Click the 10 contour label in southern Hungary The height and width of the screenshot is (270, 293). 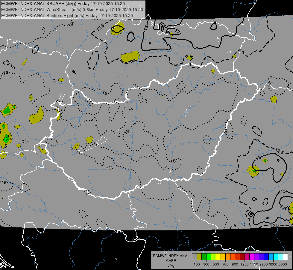[x=173, y=161]
